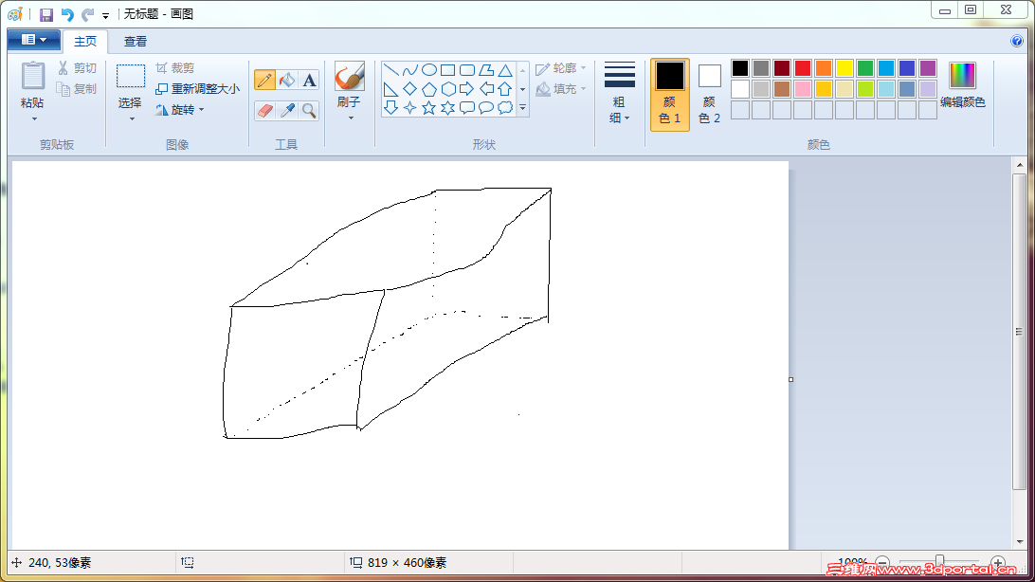Open Edit colors (编辑颜色)

click(962, 85)
